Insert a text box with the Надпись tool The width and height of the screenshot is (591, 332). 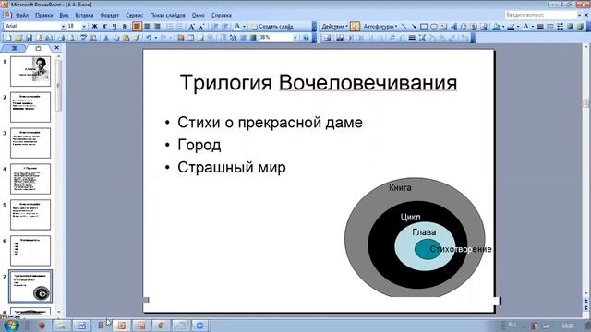click(443, 27)
